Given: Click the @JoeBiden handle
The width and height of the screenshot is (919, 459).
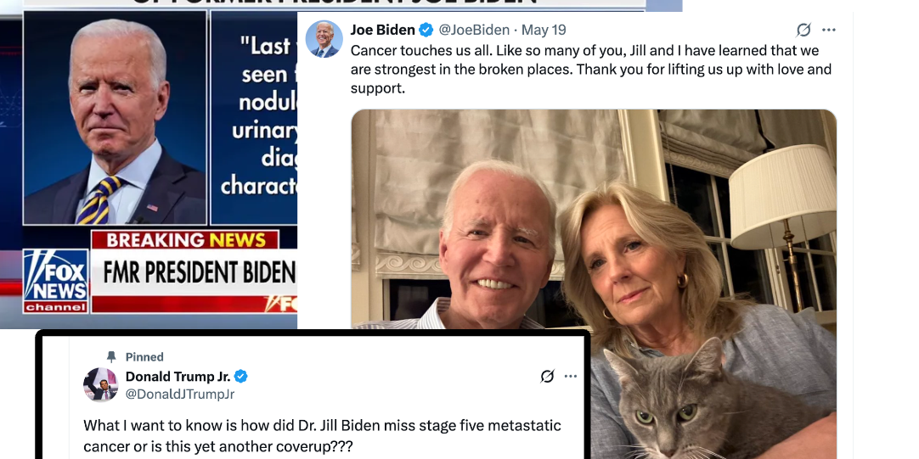Looking at the screenshot, I should (x=474, y=31).
